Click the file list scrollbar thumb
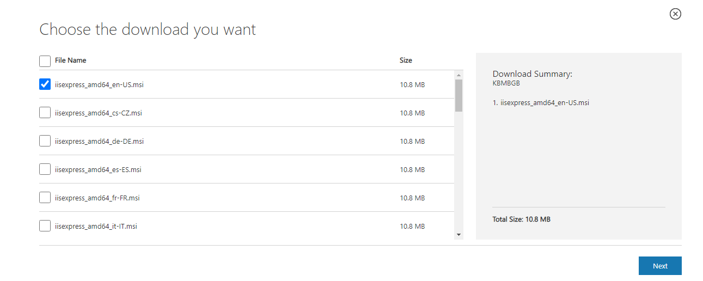 click(x=459, y=95)
